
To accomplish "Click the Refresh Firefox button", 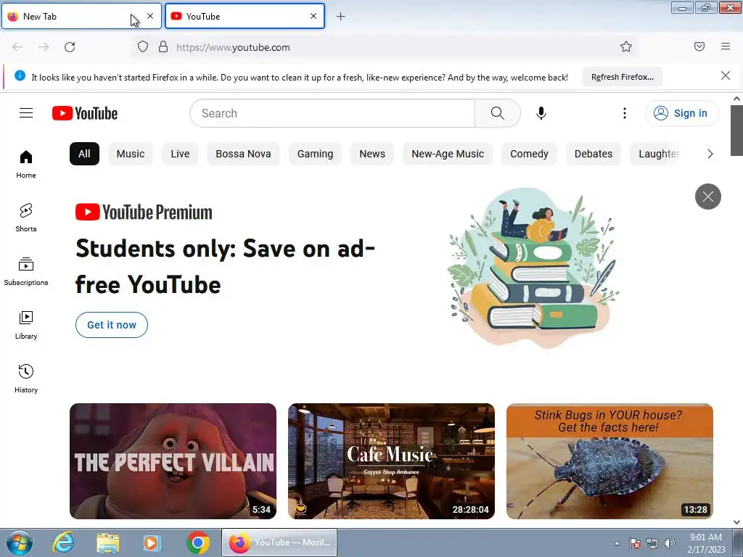I will (x=622, y=77).
